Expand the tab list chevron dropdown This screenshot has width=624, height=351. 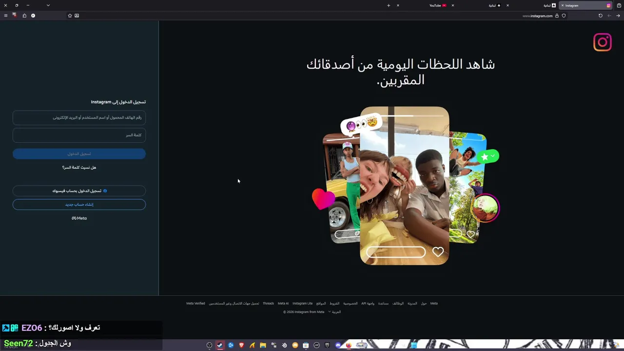(x=48, y=5)
